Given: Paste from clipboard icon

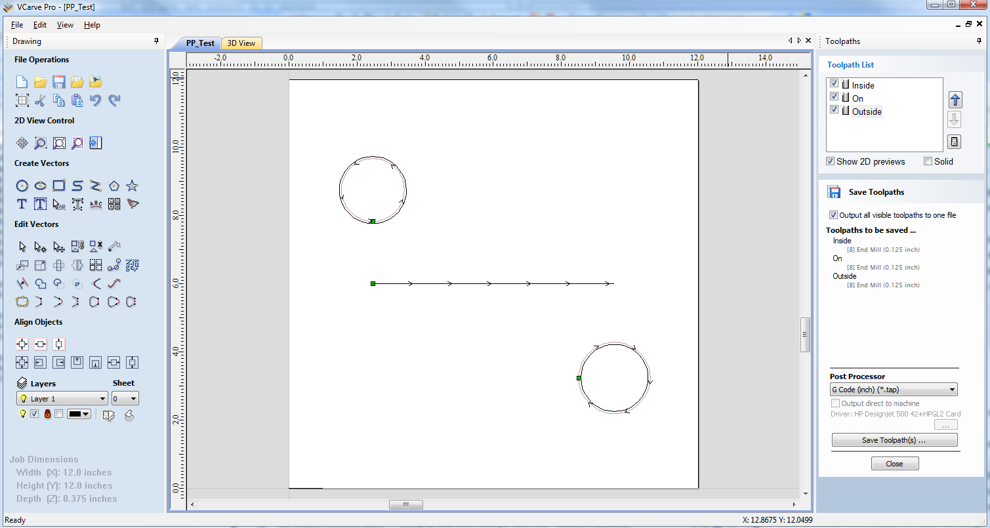Looking at the screenshot, I should point(77,100).
